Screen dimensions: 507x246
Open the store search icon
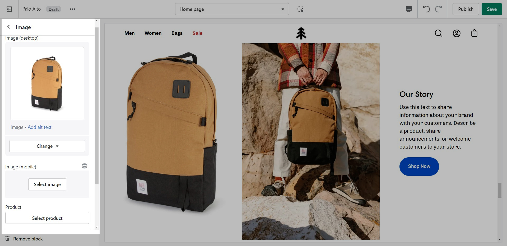438,33
